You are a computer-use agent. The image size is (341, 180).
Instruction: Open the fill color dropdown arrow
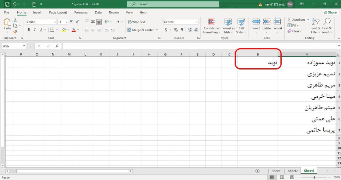coord(68,30)
